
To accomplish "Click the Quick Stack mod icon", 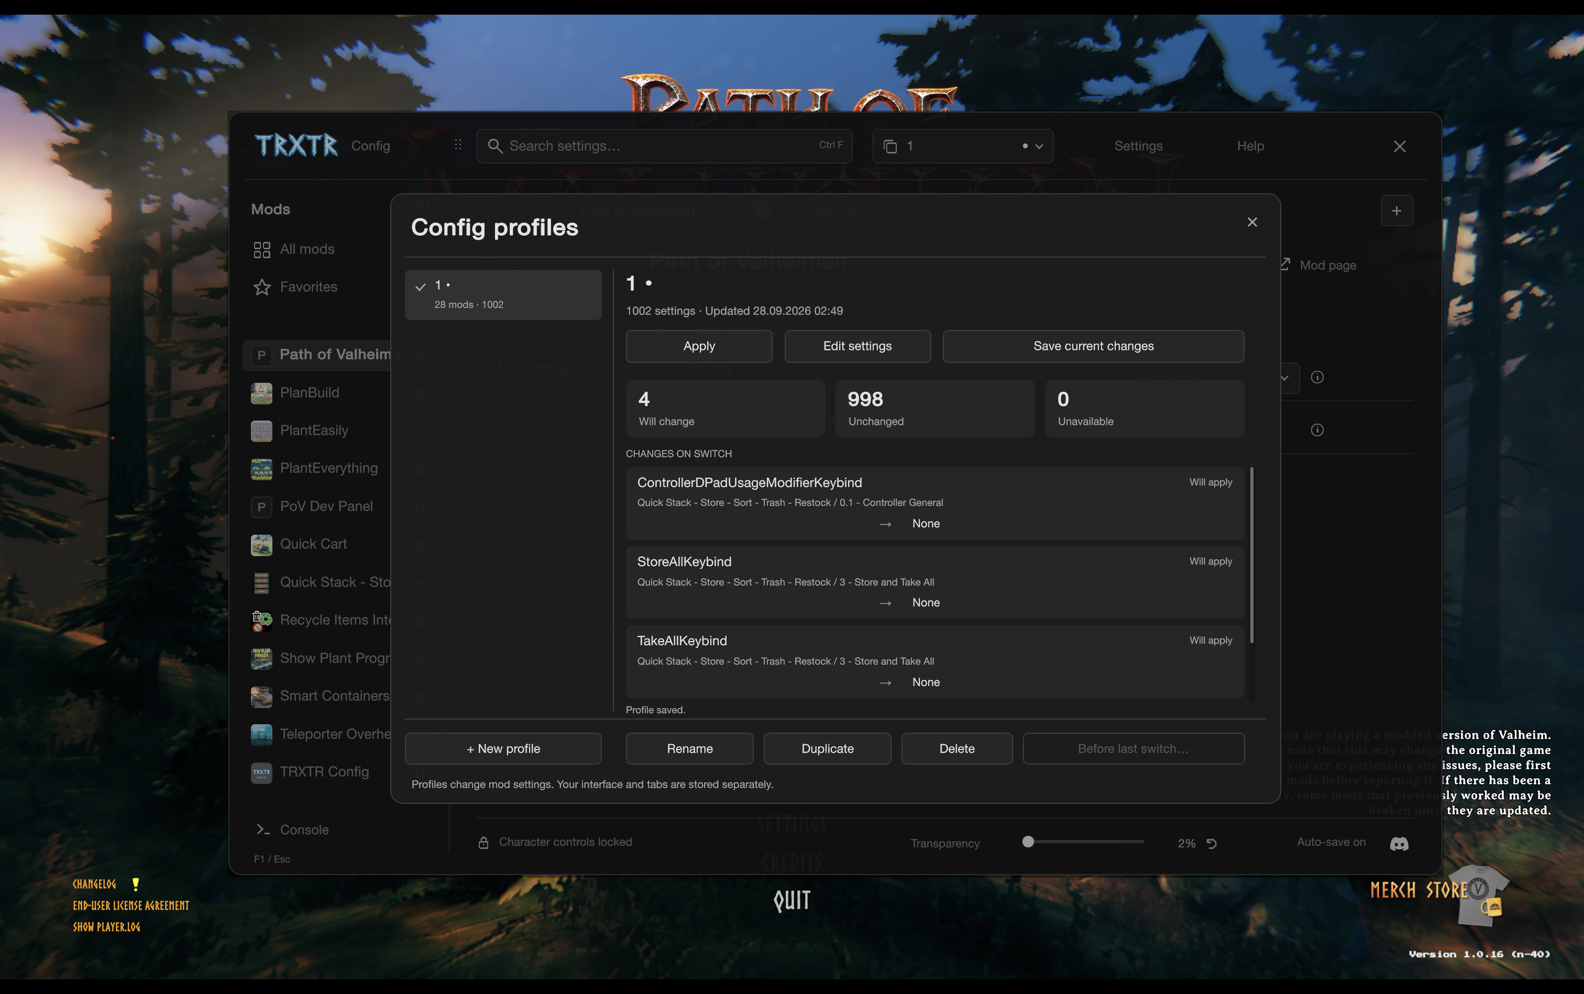I will click(x=262, y=583).
